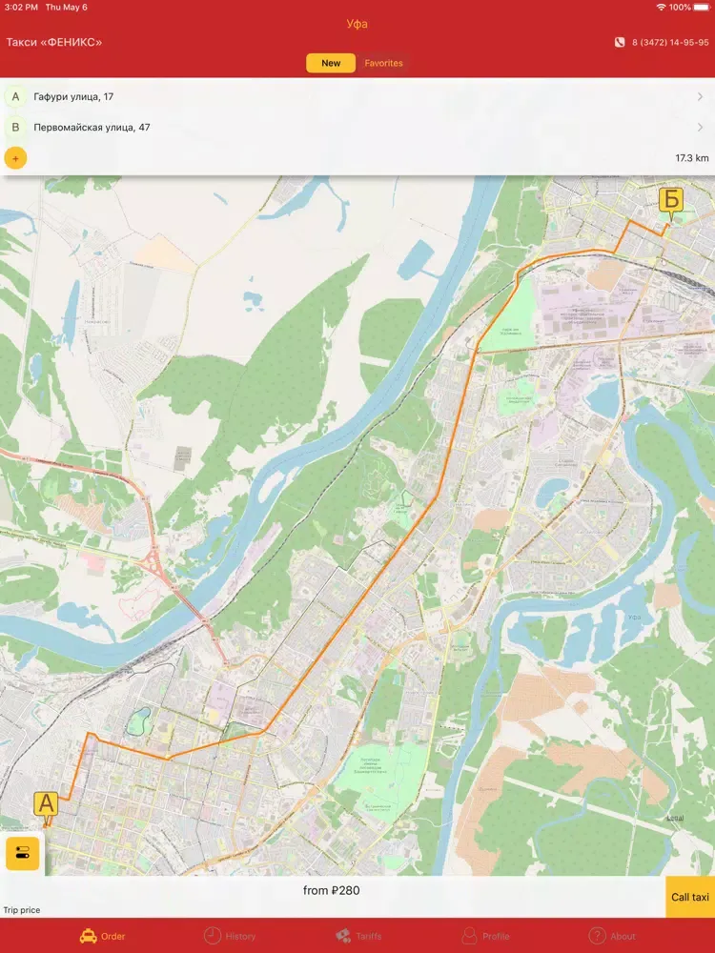Tap the phone call icon
Screen dimensions: 715x953
(x=620, y=43)
